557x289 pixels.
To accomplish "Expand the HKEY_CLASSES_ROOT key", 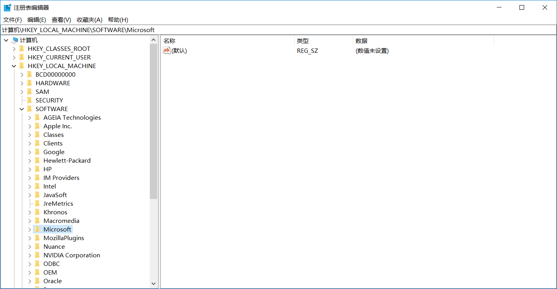I will click(x=14, y=49).
